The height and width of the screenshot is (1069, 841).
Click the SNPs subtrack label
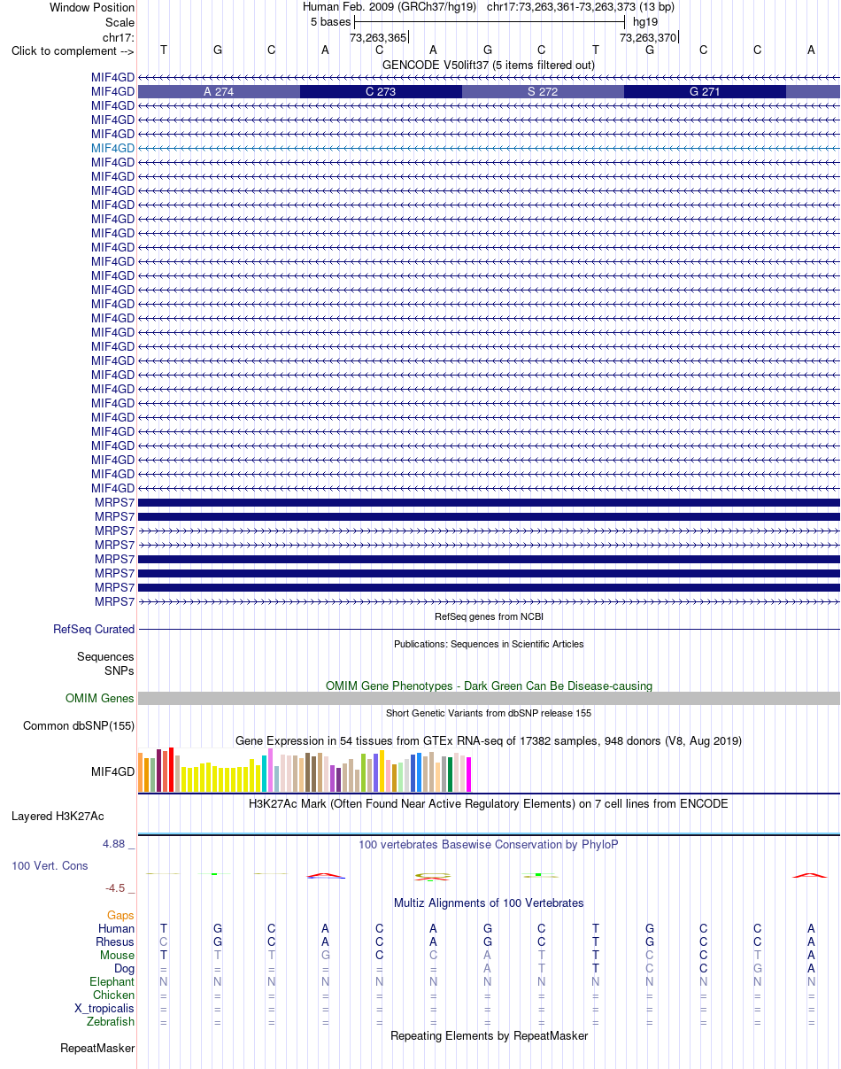pos(120,670)
